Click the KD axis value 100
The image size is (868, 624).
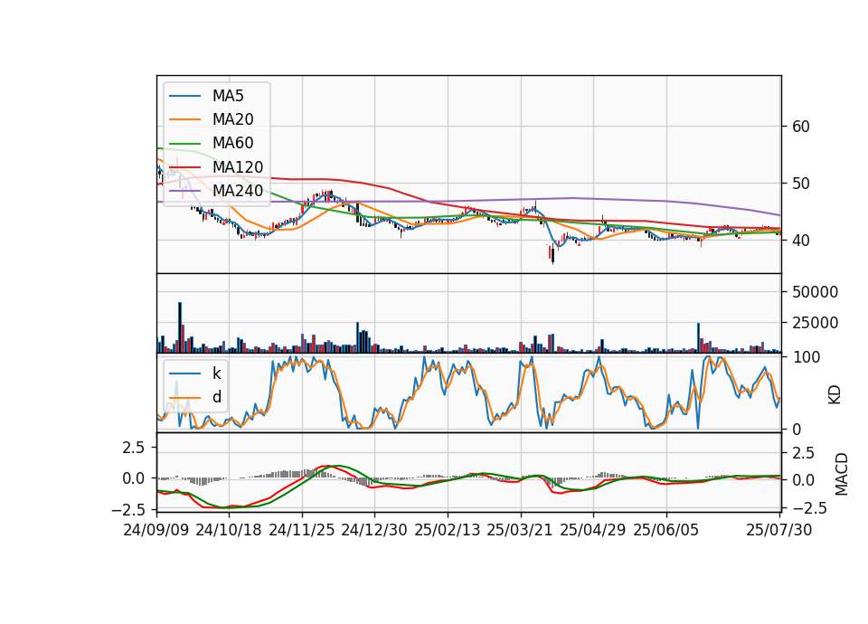click(807, 357)
